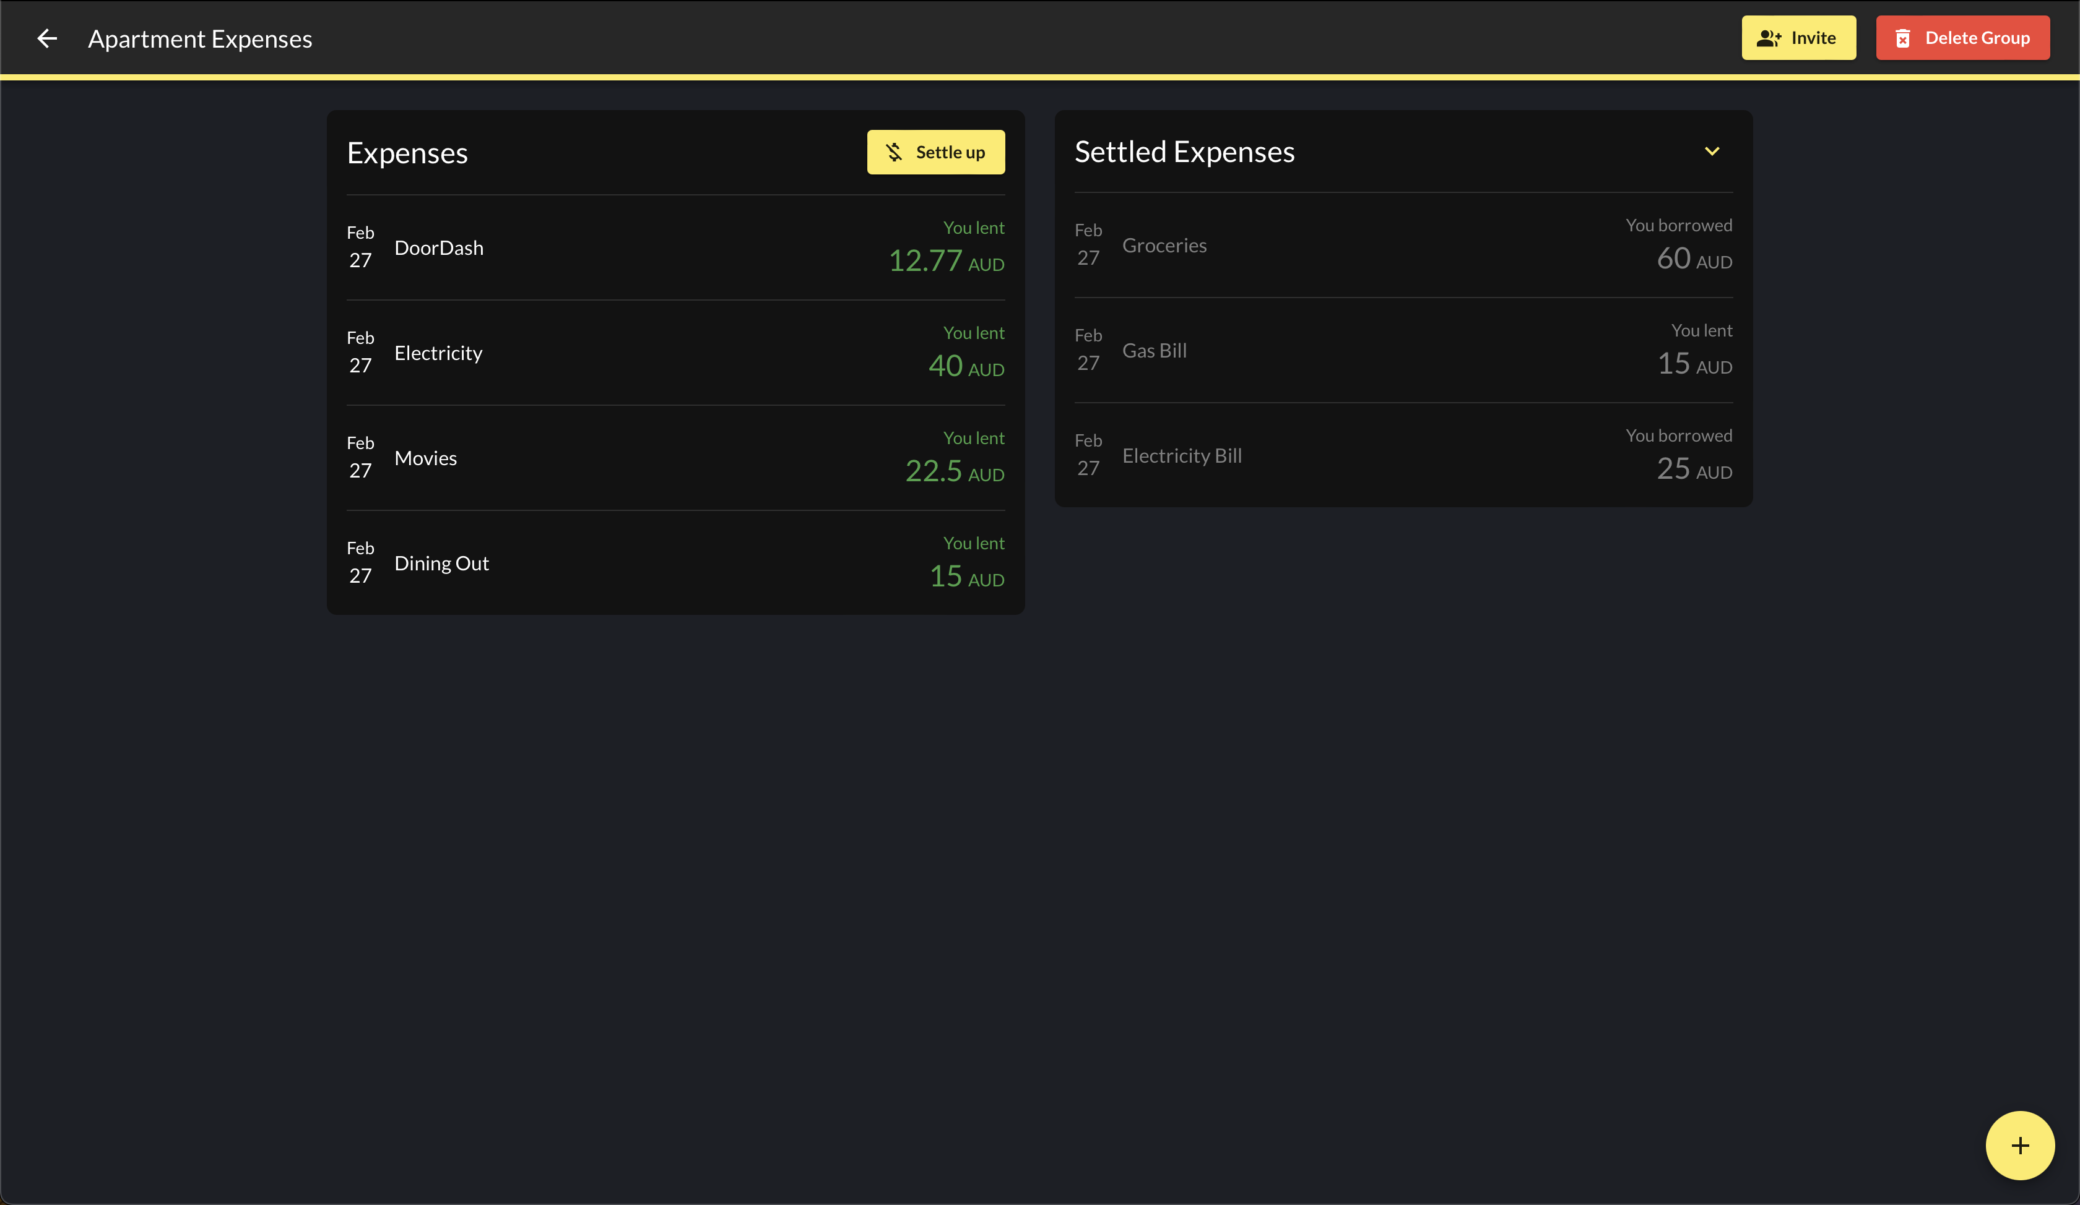Image resolution: width=2080 pixels, height=1205 pixels.
Task: Add new expense with plus button
Action: coord(2020,1145)
